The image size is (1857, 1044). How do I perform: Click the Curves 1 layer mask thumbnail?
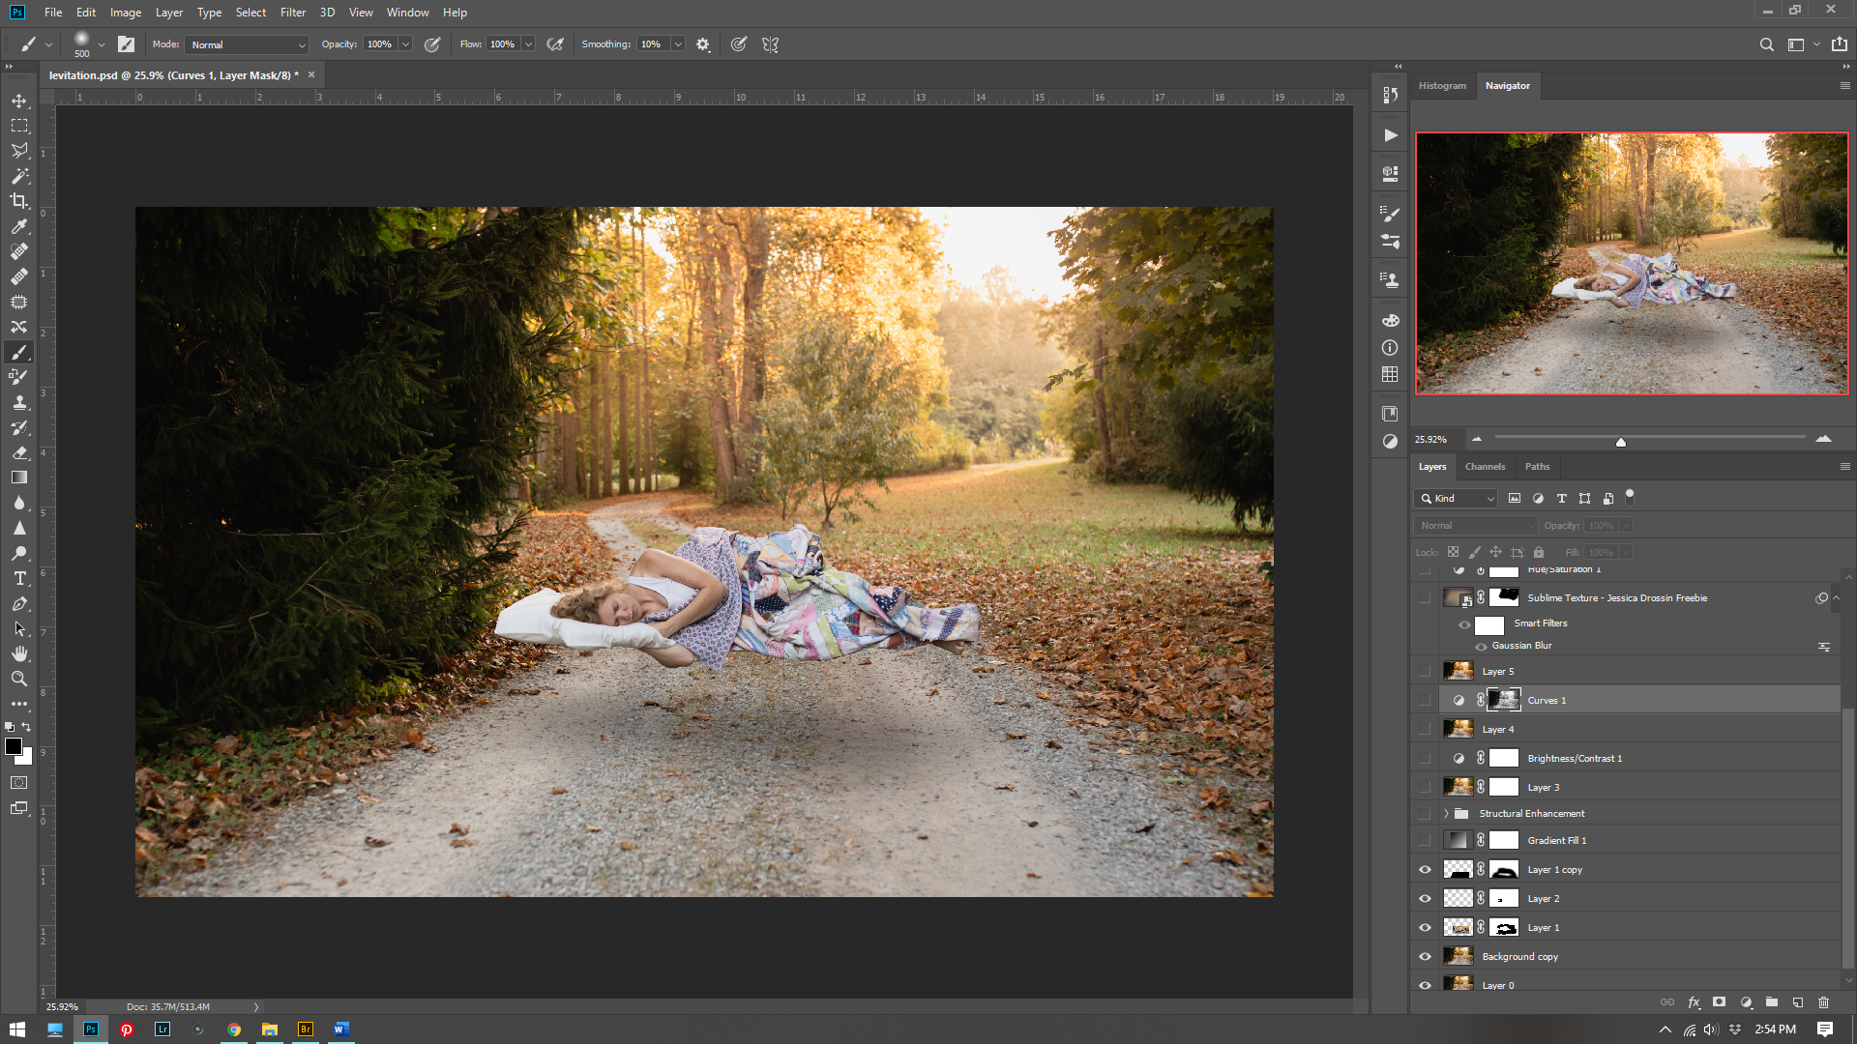pyautogui.click(x=1504, y=700)
